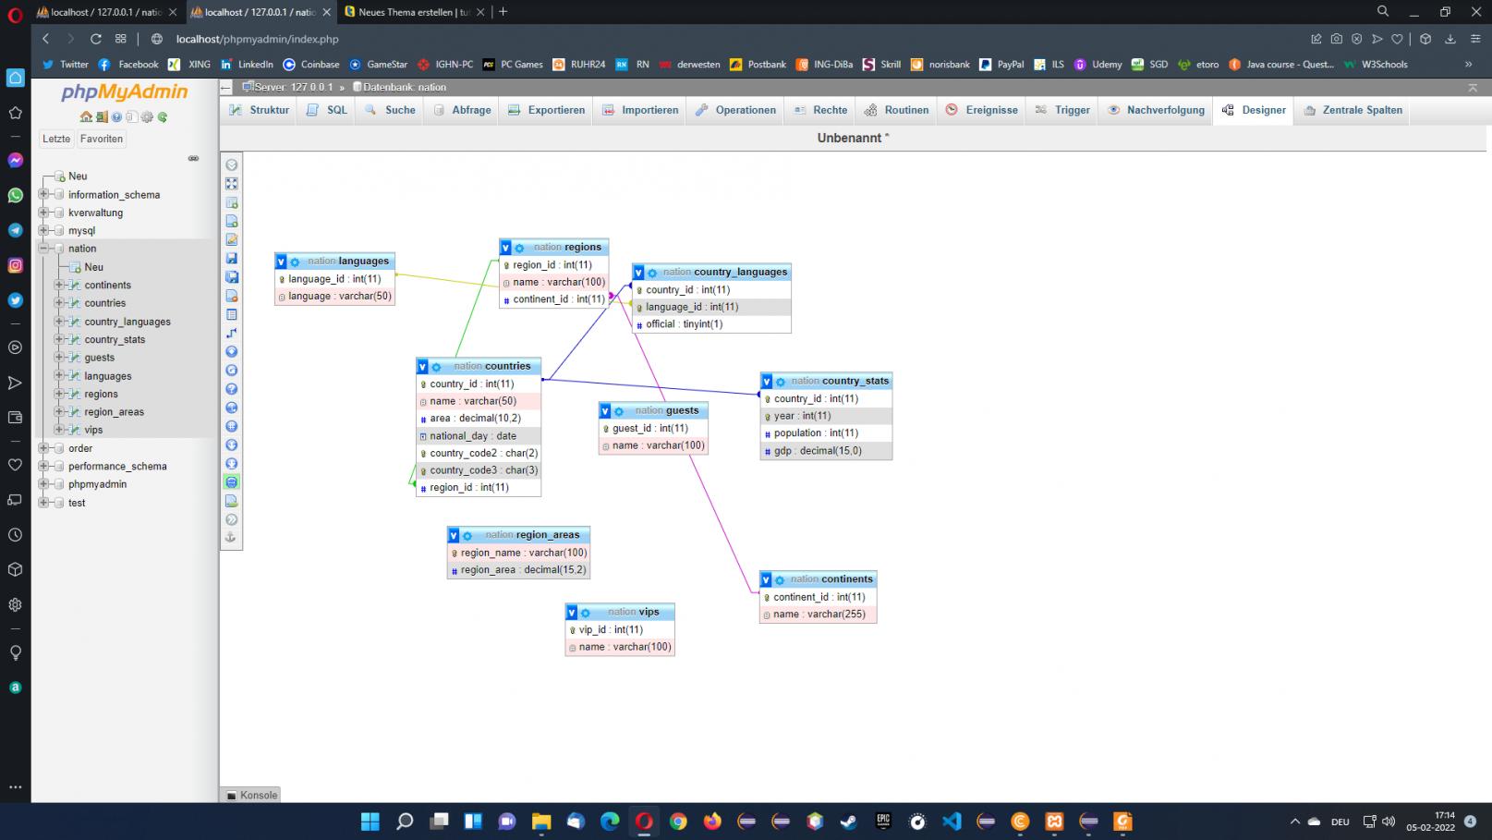Toggle full screen view in Designer toolbar
The height and width of the screenshot is (840, 1492).
coord(232,184)
